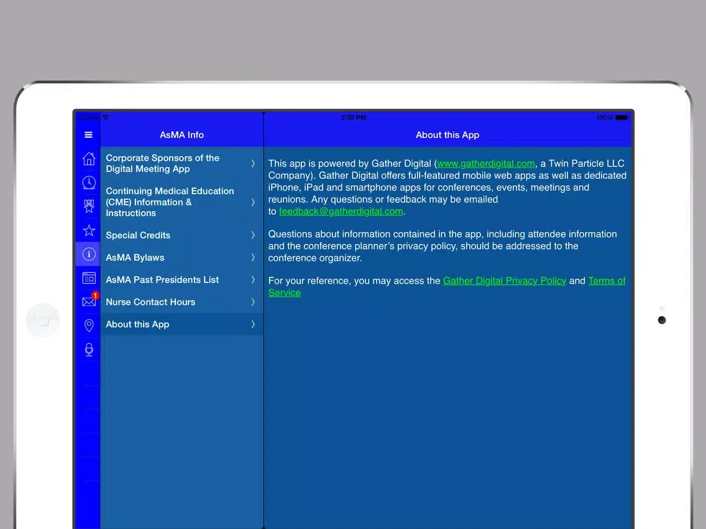The image size is (706, 529).
Task: Open the schedule clock icon
Action: (89, 182)
